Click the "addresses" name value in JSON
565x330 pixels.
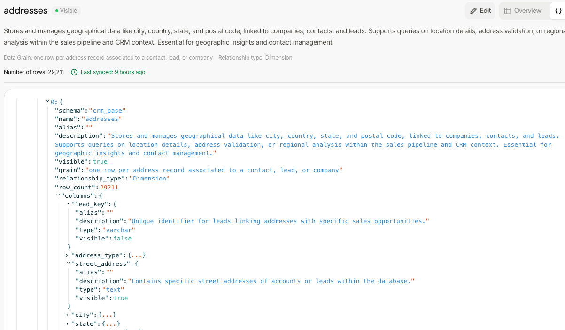coord(101,119)
